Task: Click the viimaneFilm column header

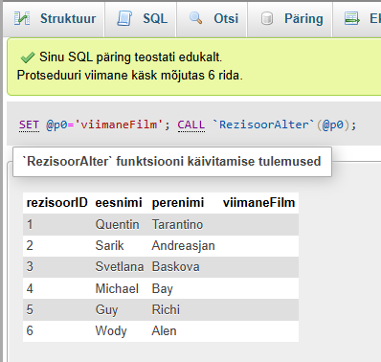Action: click(258, 203)
